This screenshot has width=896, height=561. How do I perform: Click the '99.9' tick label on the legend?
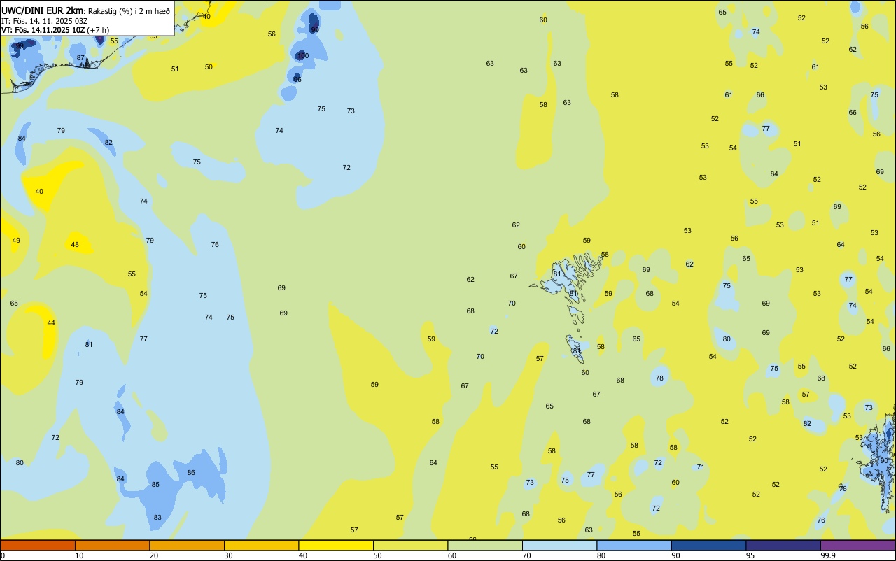pyautogui.click(x=828, y=556)
